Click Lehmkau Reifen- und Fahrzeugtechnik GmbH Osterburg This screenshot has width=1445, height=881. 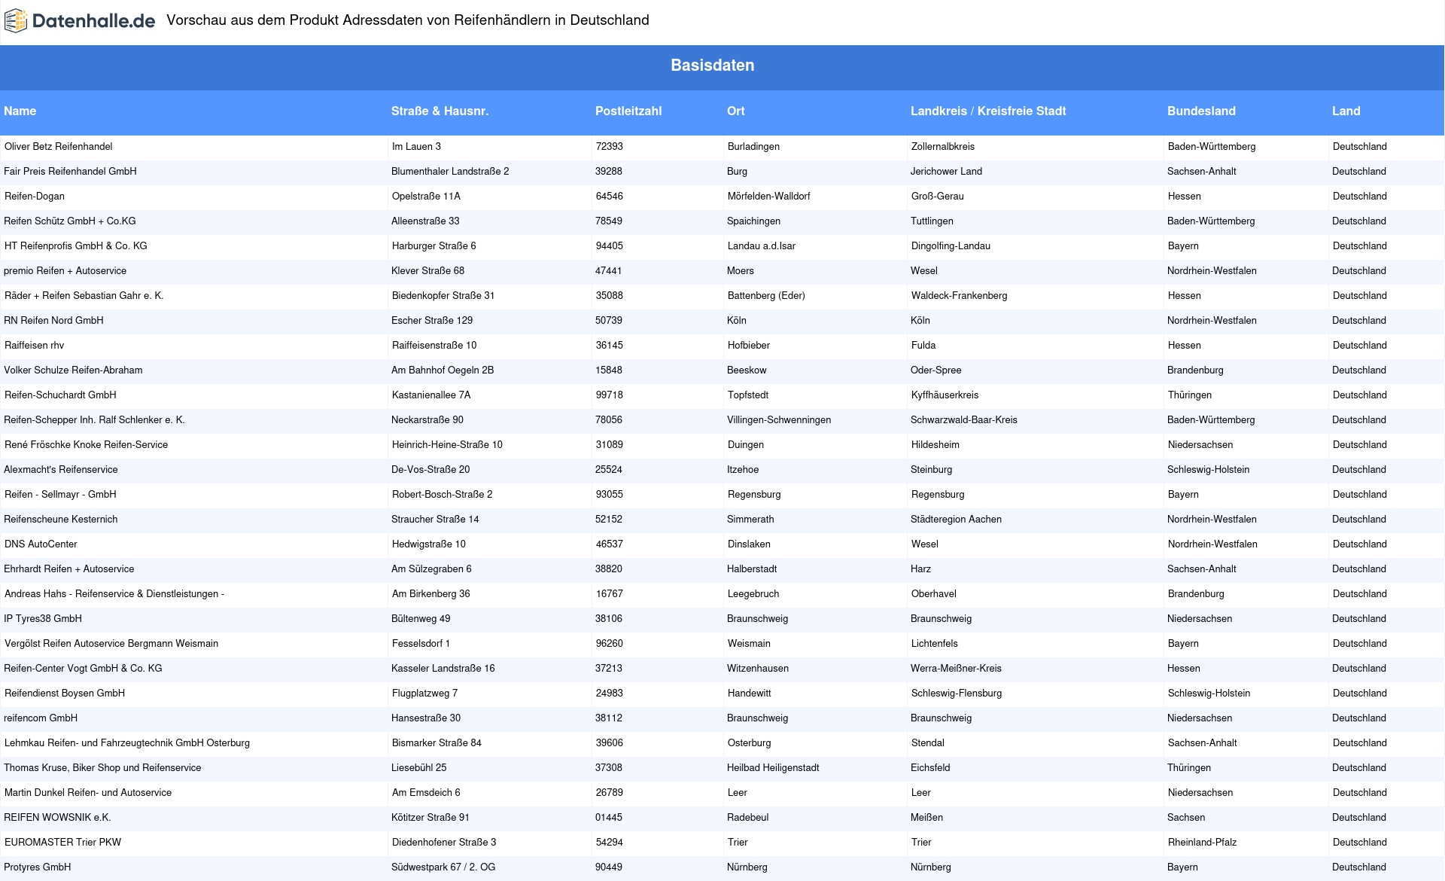[127, 742]
